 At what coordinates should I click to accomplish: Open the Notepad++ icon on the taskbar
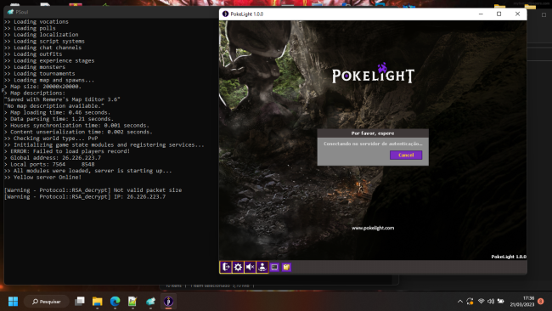[132, 302]
